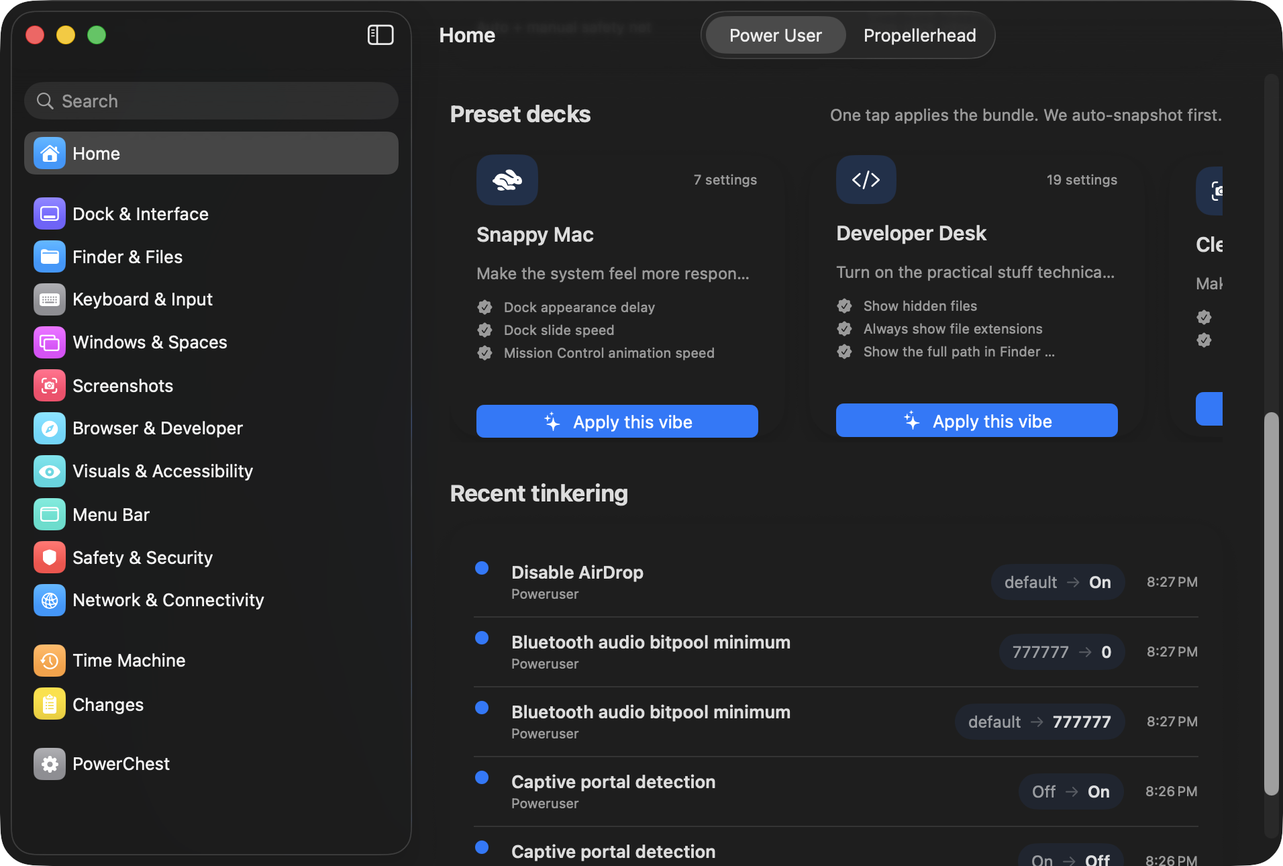The width and height of the screenshot is (1283, 866).
Task: Click the Keyboard & Input icon
Action: pyautogui.click(x=49, y=299)
